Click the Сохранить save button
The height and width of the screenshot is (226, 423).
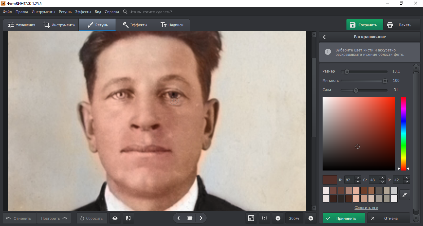(x=364, y=25)
